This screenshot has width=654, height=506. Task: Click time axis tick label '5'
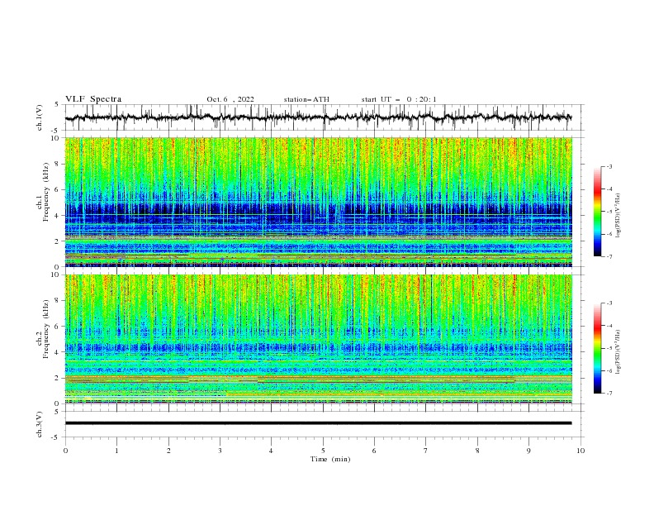[x=323, y=451]
